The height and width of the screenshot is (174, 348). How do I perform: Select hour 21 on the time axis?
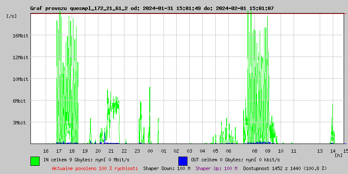[111, 151]
